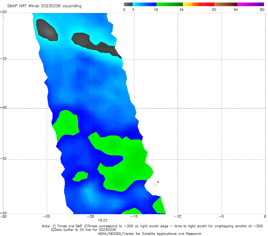Click the latitude axis label '-35'
The image size is (268, 236).
(3, 158)
